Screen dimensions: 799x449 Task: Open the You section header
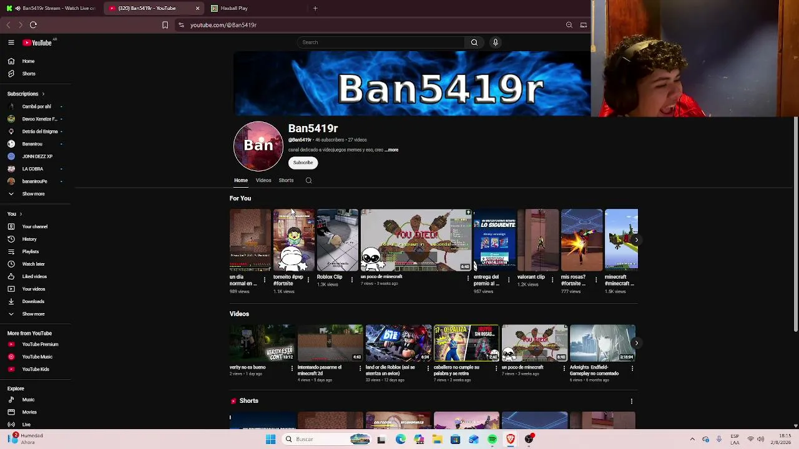click(x=14, y=214)
